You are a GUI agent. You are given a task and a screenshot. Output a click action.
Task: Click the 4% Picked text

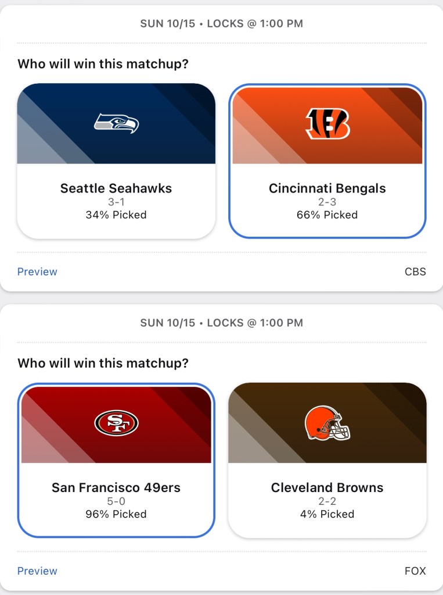pos(327,514)
